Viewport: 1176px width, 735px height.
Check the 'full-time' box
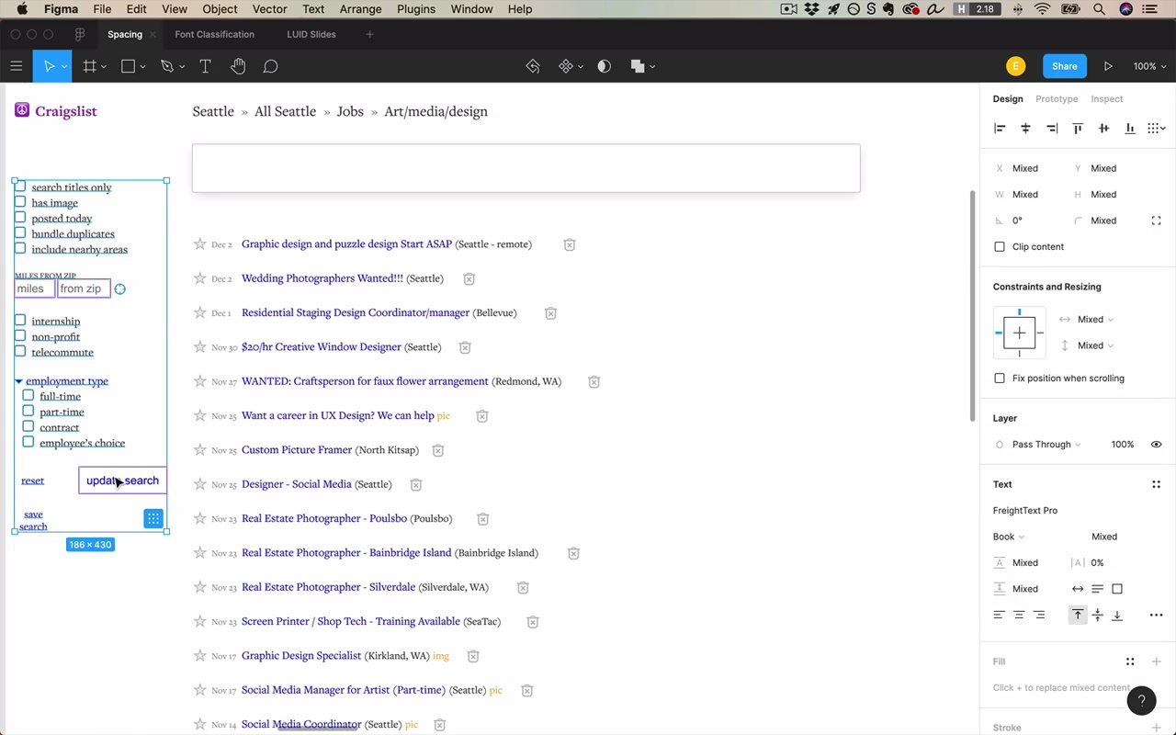[x=28, y=395]
